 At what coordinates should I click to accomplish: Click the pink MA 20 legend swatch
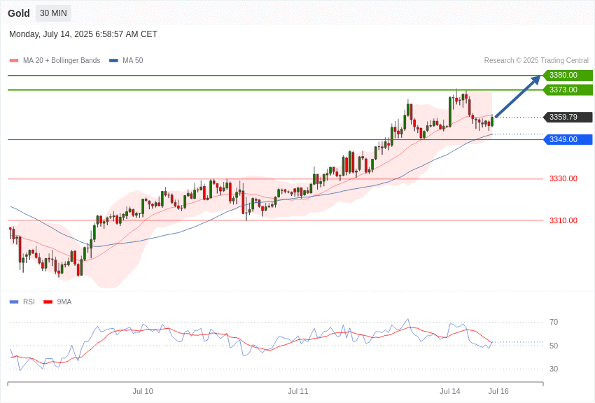pos(14,60)
